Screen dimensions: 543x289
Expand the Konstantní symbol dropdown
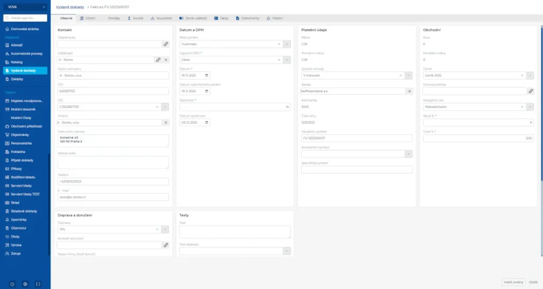tap(409, 154)
